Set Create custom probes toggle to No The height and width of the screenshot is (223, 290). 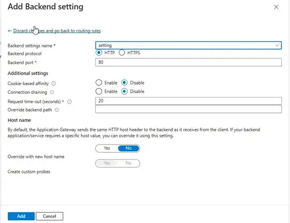[128, 163]
